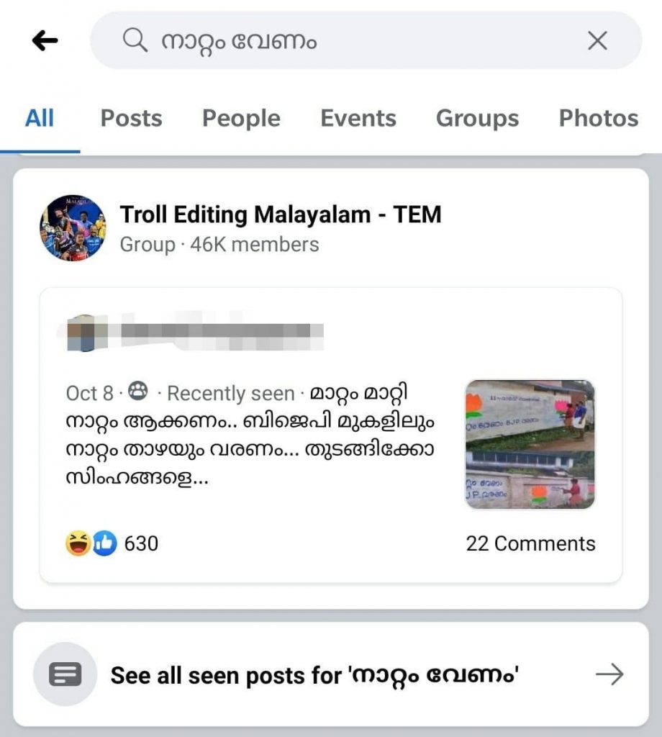Click the blue Like reaction icon
Screen dimensions: 662x737
tap(104, 543)
